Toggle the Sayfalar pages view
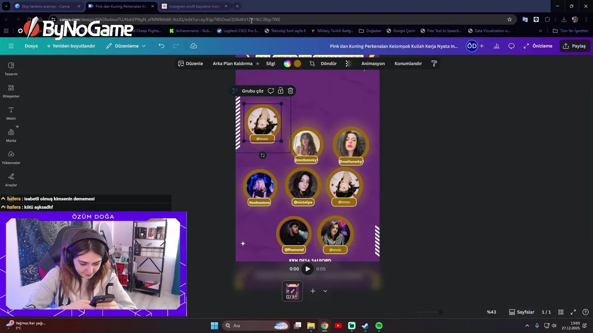Image resolution: width=593 pixels, height=333 pixels. [522, 312]
